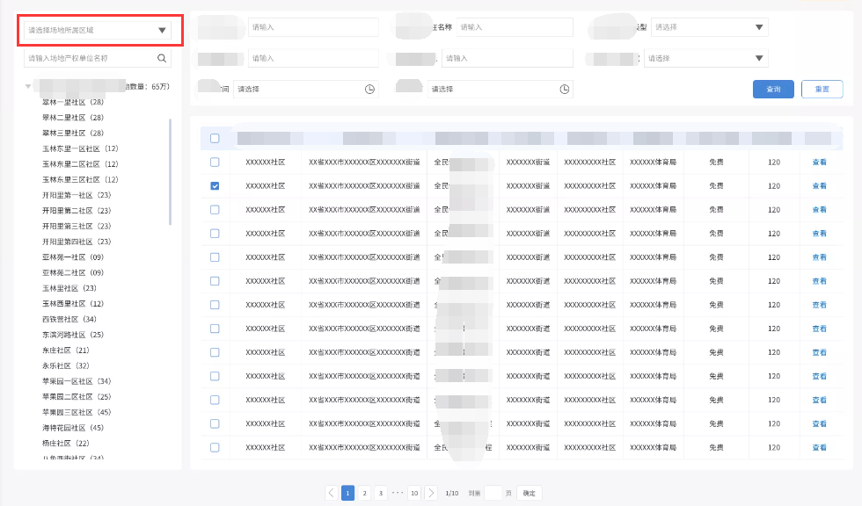Click the magnifier search icon in sidebar

pos(162,58)
